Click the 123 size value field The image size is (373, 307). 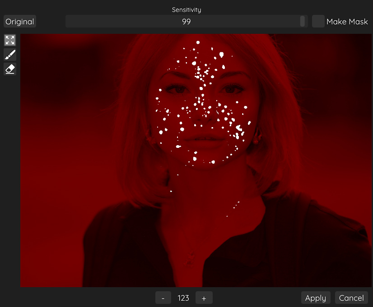(183, 298)
